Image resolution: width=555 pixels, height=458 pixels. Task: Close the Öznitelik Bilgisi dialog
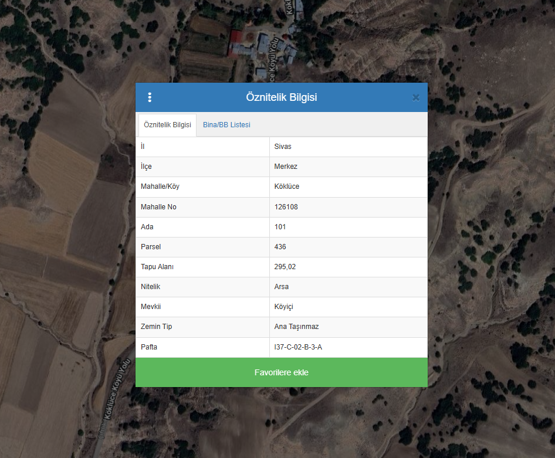pyautogui.click(x=416, y=97)
